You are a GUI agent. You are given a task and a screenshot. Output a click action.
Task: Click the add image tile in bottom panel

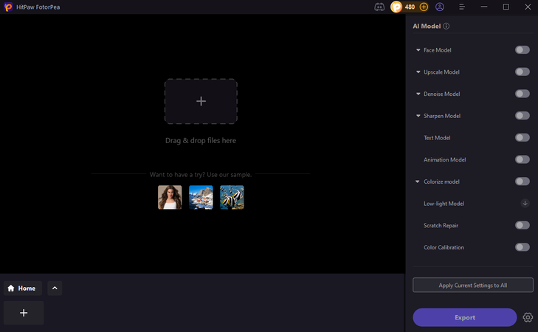tap(24, 313)
